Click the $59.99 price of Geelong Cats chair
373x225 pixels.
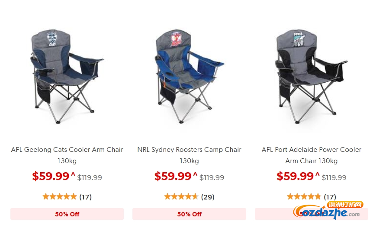[51, 176]
